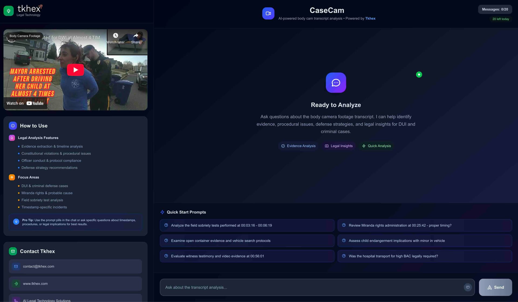Click the Send button

(495, 287)
